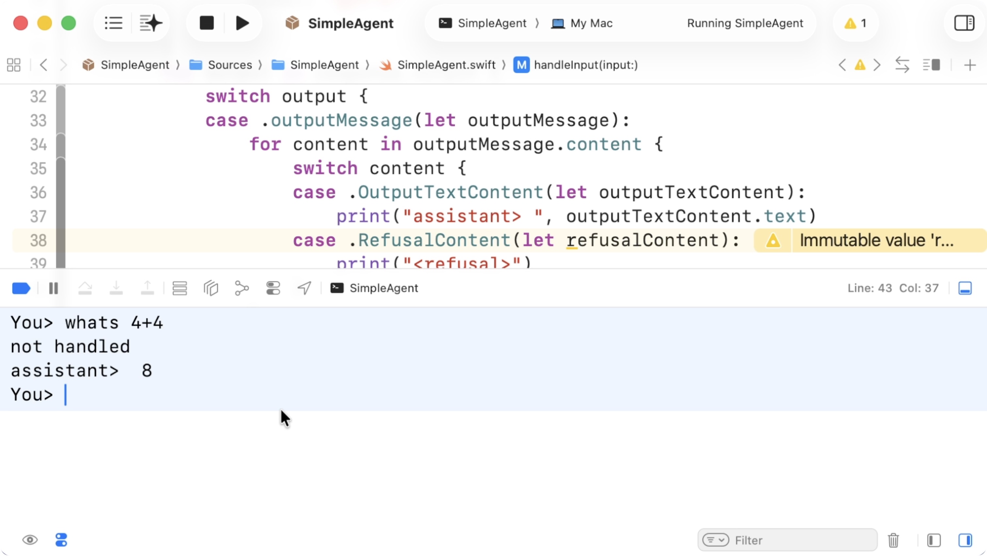Click the Simulate Location arrow icon

304,288
